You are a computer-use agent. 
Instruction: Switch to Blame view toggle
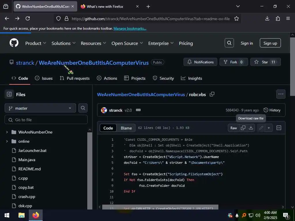coord(126,128)
